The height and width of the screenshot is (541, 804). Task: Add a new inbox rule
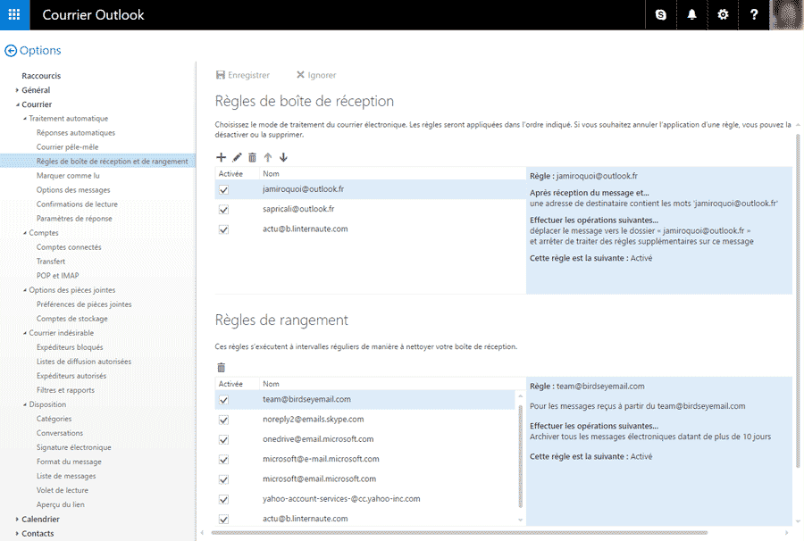click(221, 157)
